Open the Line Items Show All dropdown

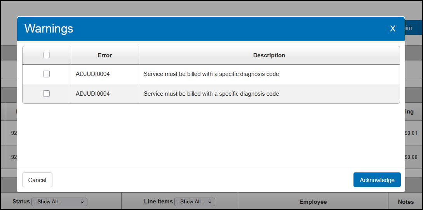pyautogui.click(x=195, y=201)
